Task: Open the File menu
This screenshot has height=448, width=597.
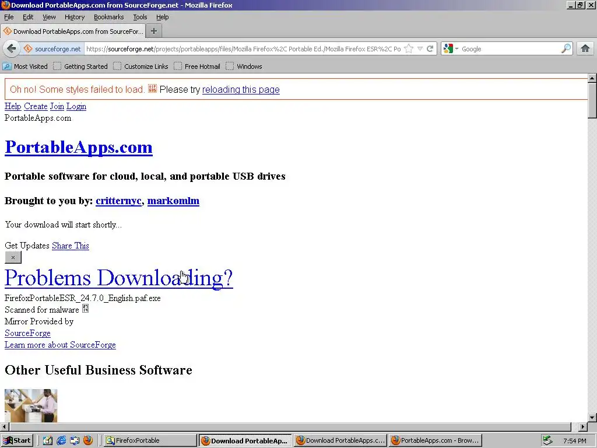Action: (9, 17)
